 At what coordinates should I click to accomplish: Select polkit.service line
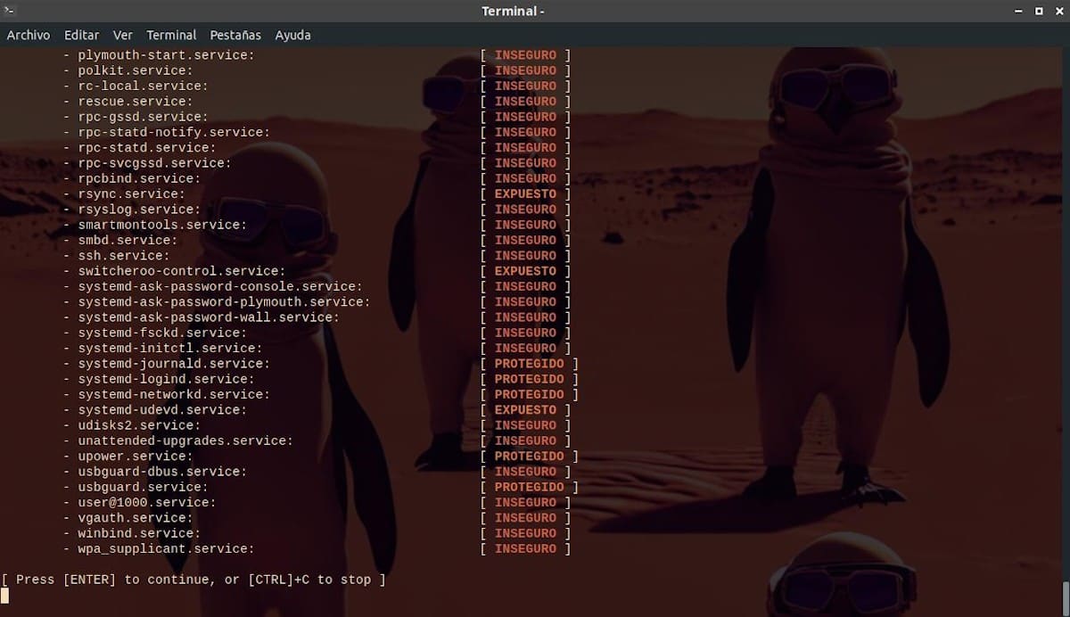[317, 70]
